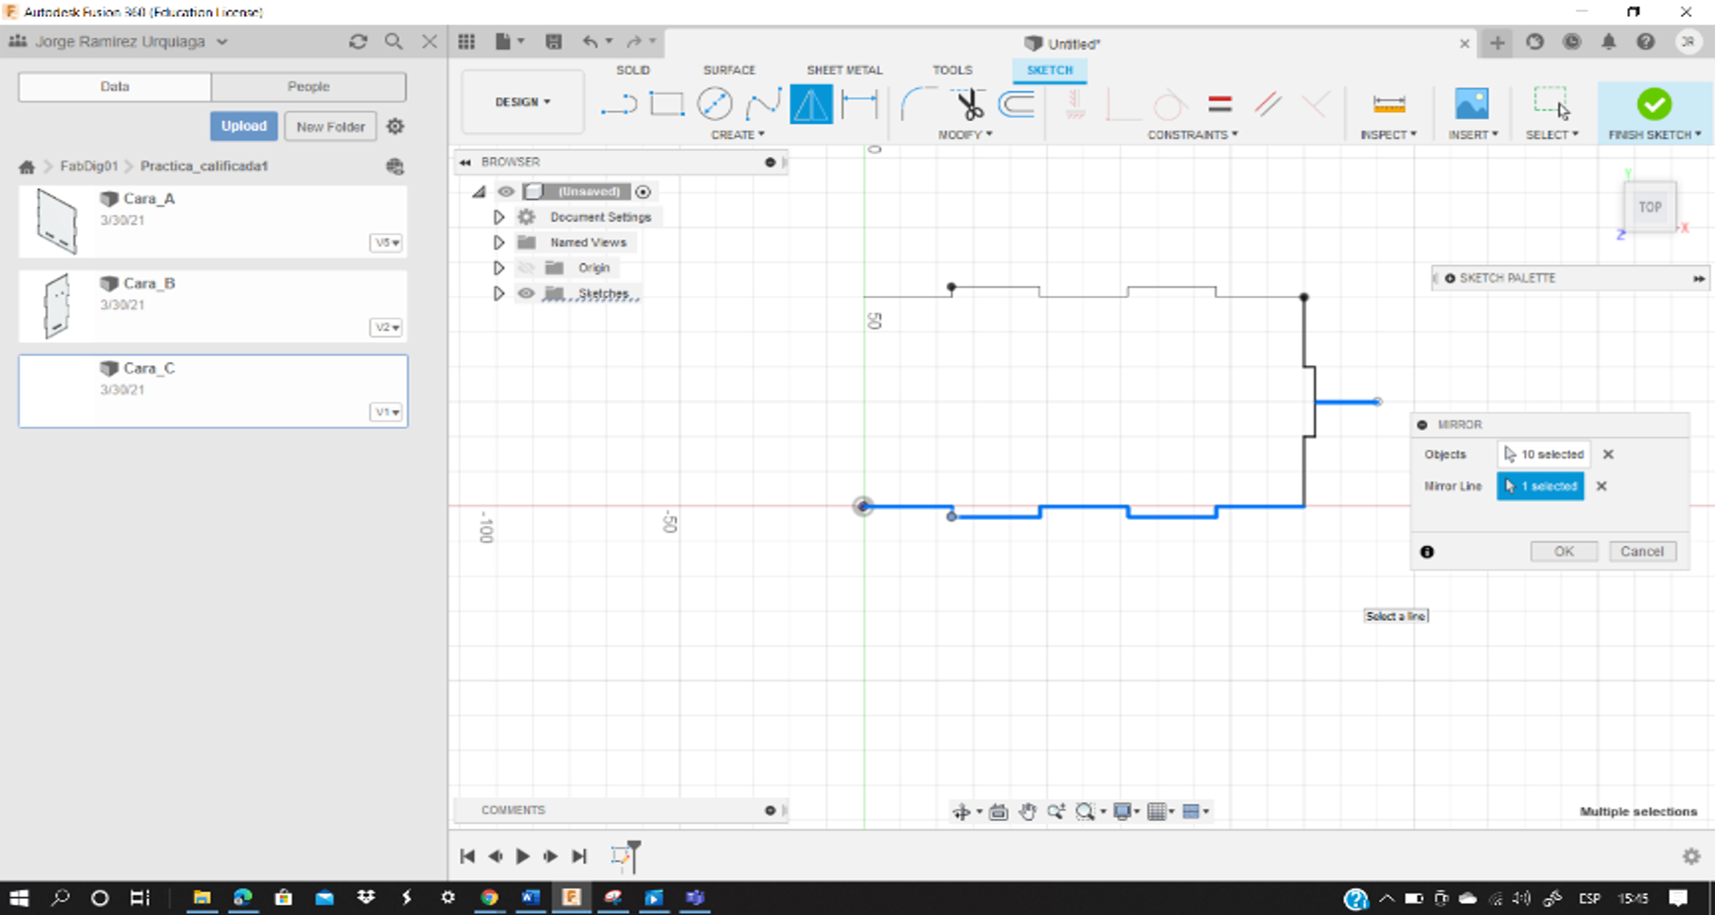The width and height of the screenshot is (1715, 915).
Task: Click the Objects 10 selected field
Action: pos(1543,454)
